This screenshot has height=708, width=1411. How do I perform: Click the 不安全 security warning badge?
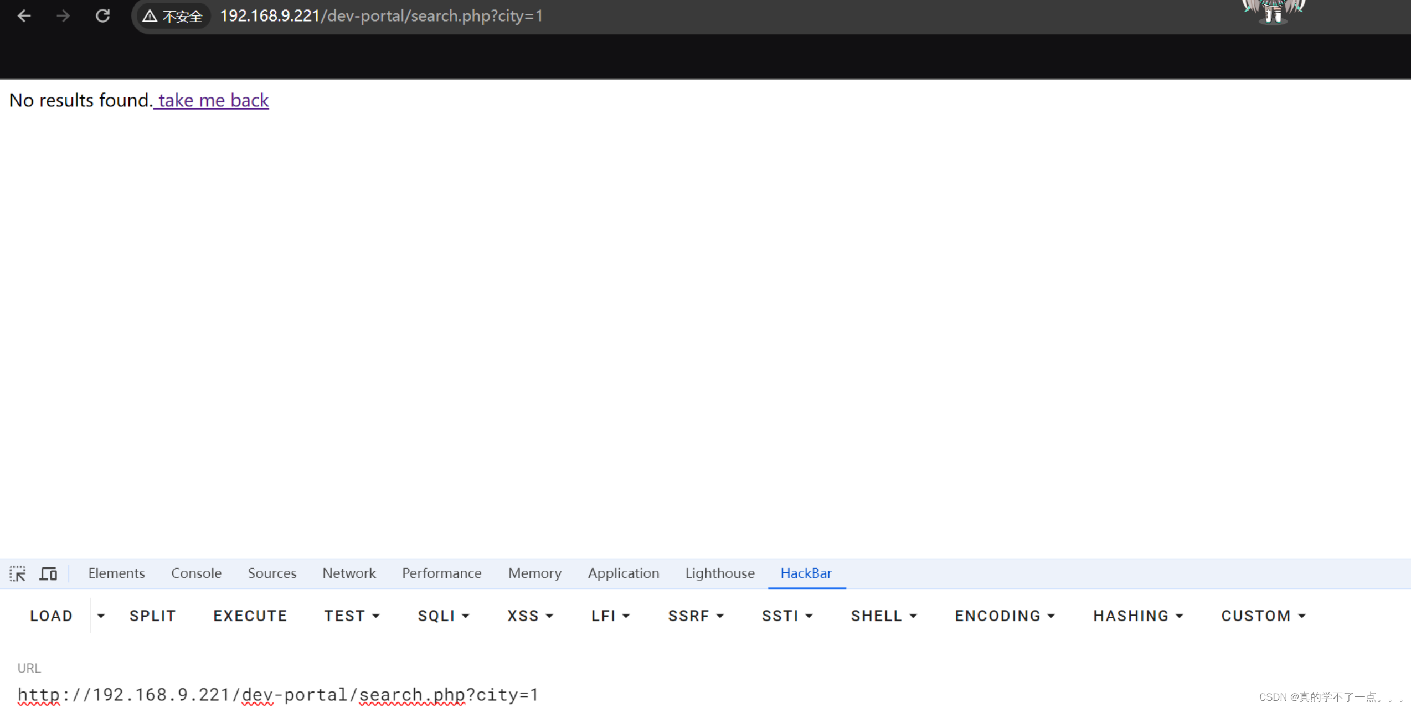[173, 16]
